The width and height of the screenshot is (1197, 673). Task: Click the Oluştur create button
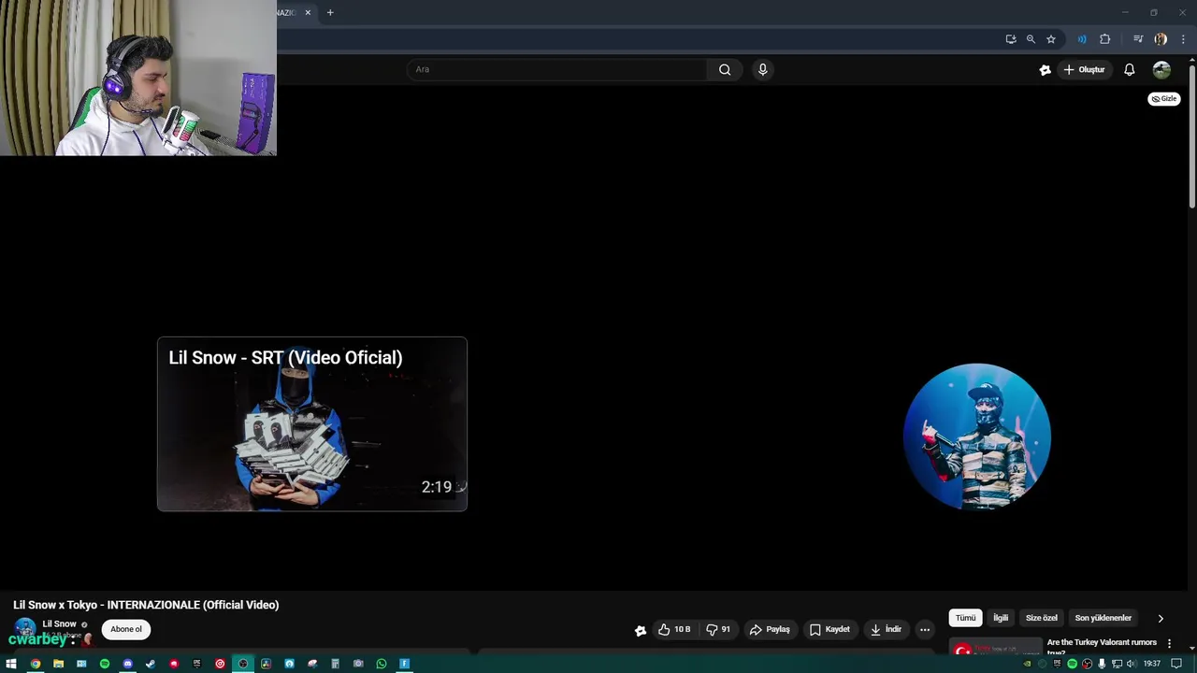(1084, 69)
